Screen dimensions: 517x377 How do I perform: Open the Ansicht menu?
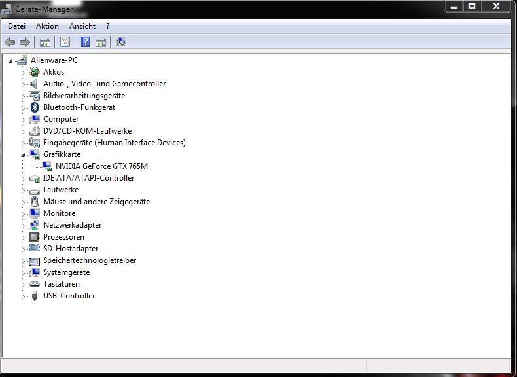[82, 26]
